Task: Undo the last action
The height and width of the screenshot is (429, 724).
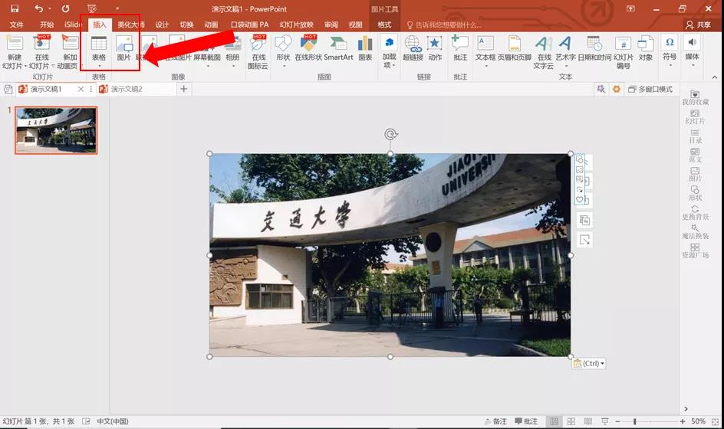Action: 39,8
